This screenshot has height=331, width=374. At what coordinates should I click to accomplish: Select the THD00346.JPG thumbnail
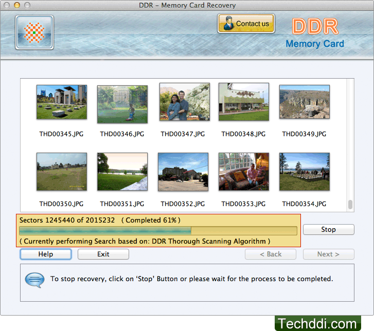[x=122, y=104]
